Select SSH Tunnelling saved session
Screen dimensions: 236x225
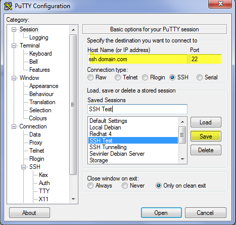click(x=133, y=147)
